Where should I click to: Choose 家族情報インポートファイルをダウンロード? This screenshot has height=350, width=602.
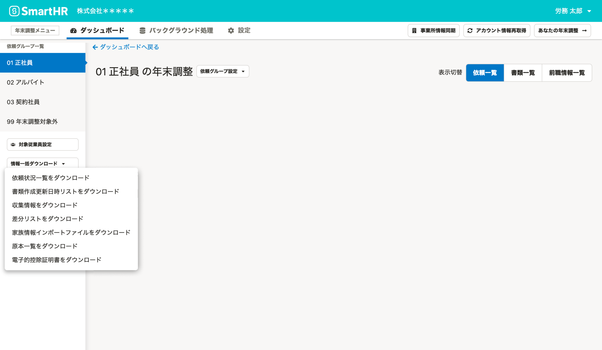coord(71,233)
